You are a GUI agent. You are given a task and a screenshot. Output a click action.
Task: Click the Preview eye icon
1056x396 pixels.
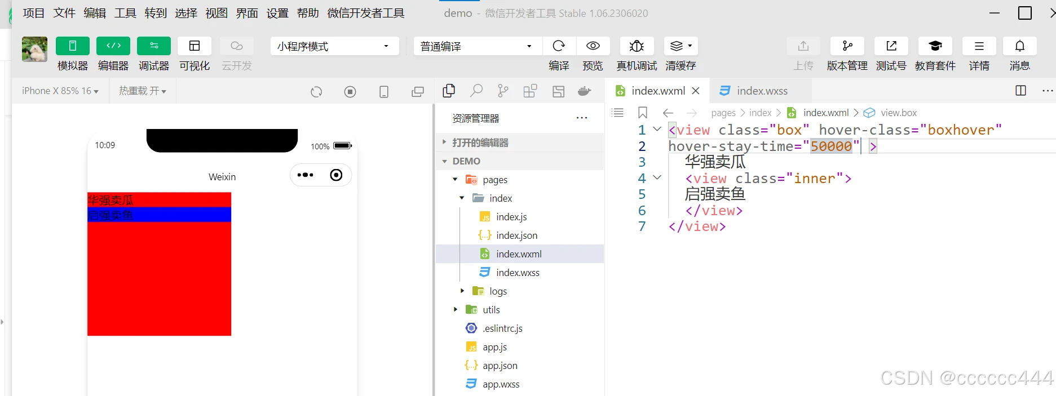[593, 46]
